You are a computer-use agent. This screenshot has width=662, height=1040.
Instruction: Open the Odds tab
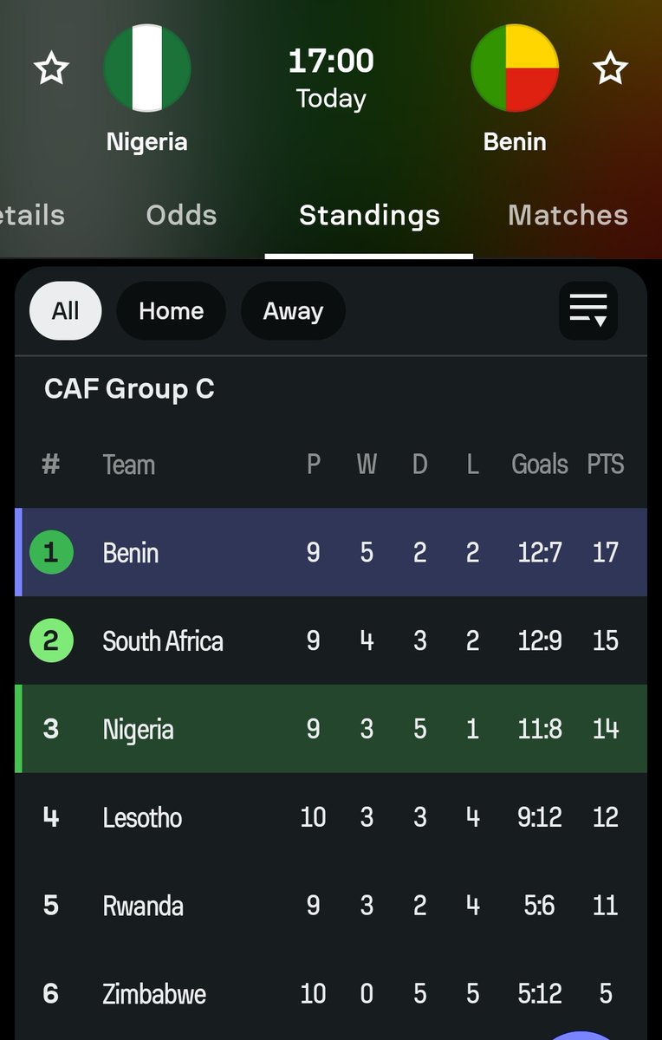(x=181, y=215)
